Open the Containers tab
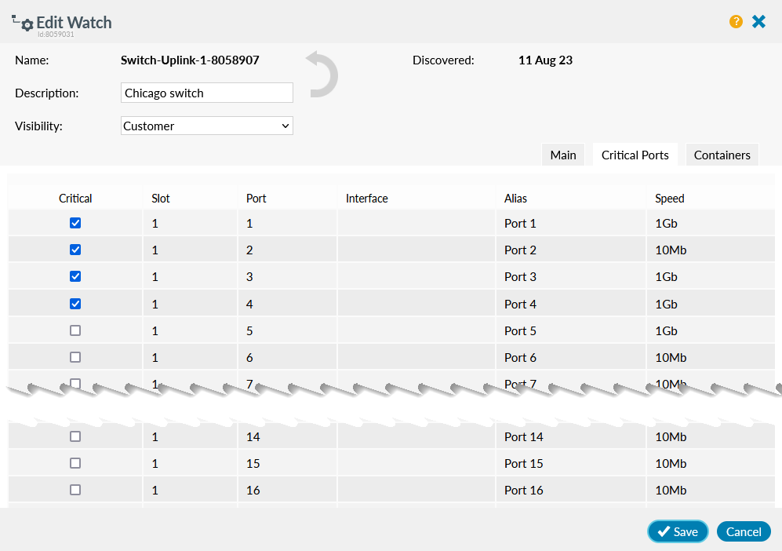 click(722, 155)
